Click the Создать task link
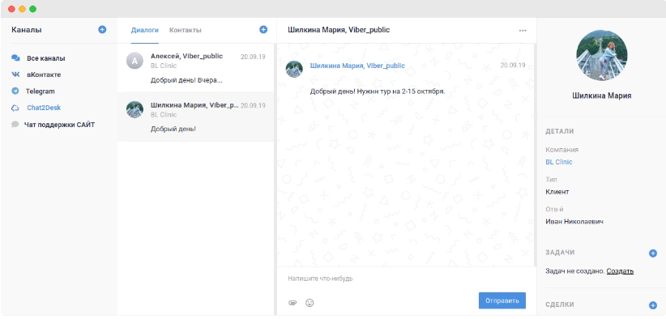 point(620,270)
